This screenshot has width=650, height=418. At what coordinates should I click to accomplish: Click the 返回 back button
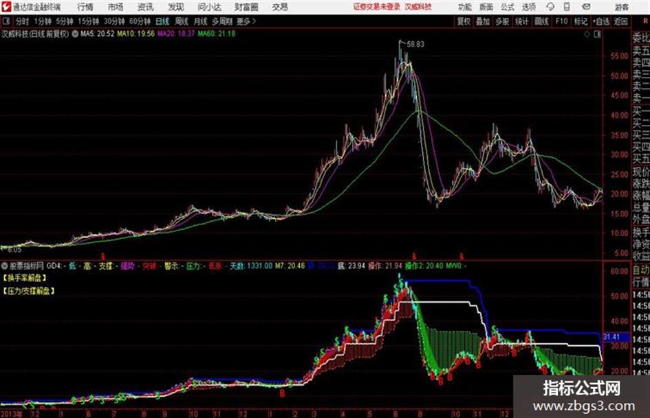pyautogui.click(x=620, y=21)
